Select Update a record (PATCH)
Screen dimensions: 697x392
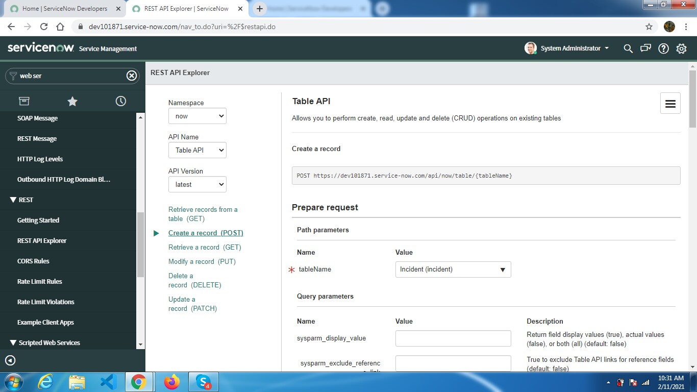pos(192,304)
